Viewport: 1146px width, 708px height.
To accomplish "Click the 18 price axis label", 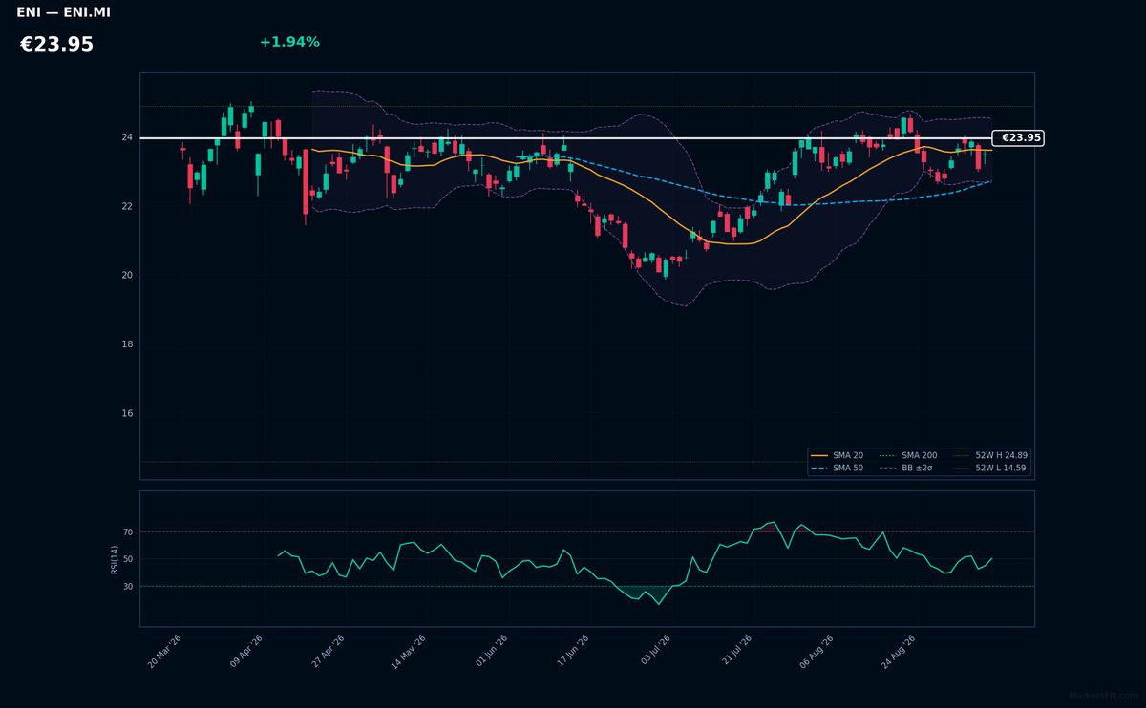I will tap(127, 344).
